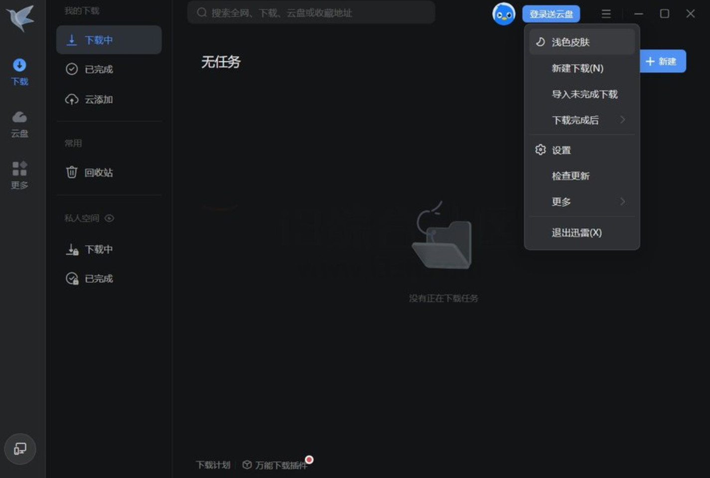
Task: Click the Xunlei bird logo
Action: pos(20,18)
